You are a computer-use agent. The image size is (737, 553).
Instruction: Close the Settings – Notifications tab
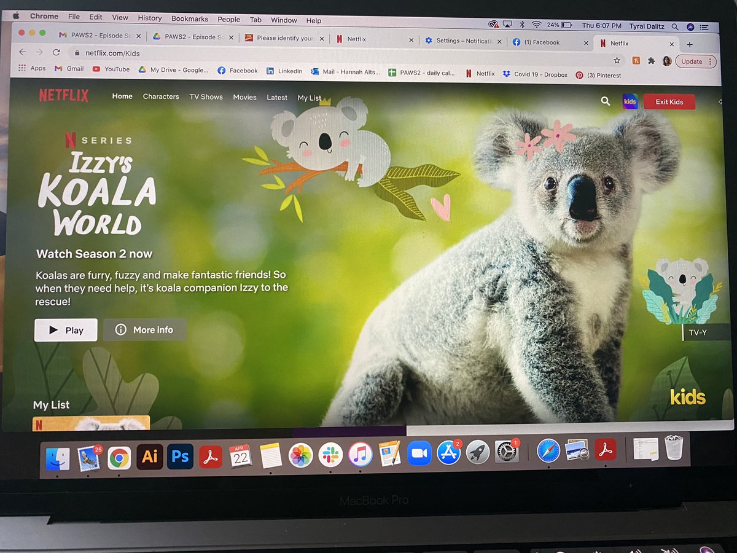[499, 42]
